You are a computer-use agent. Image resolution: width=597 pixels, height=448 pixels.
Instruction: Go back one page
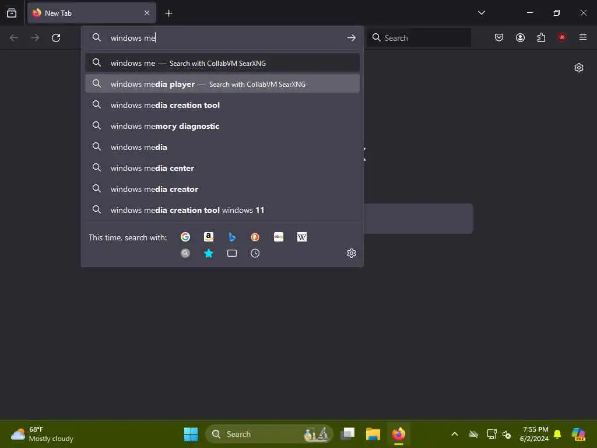tap(14, 38)
